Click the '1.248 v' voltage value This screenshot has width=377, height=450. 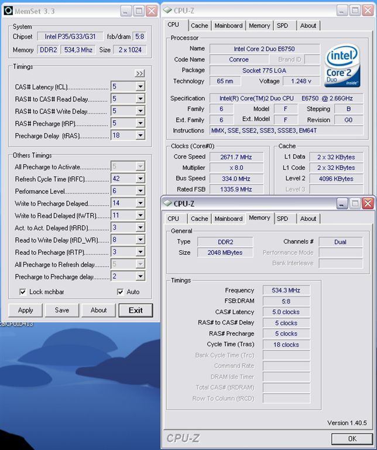coord(301,81)
